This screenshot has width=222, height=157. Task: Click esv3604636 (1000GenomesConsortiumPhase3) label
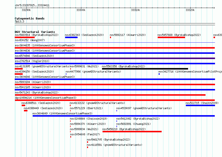click(45, 51)
